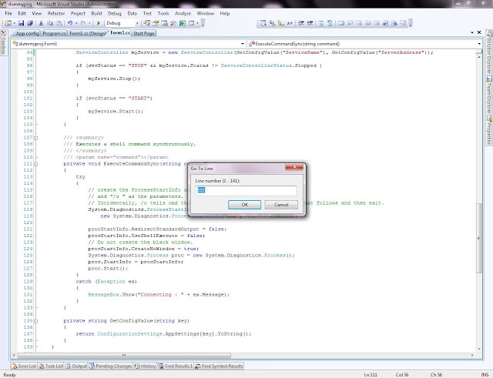Click Cancel in Go To Line dialog

[281, 205]
